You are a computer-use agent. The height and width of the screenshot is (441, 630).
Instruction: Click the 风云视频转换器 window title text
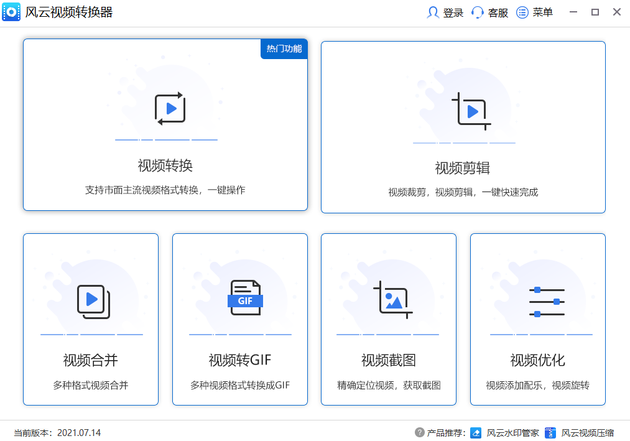(x=68, y=12)
